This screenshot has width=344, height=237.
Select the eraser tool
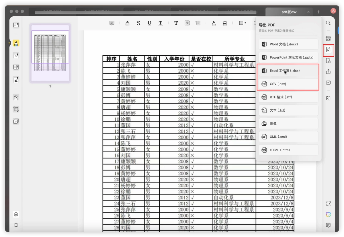pyautogui.click(x=225, y=23)
